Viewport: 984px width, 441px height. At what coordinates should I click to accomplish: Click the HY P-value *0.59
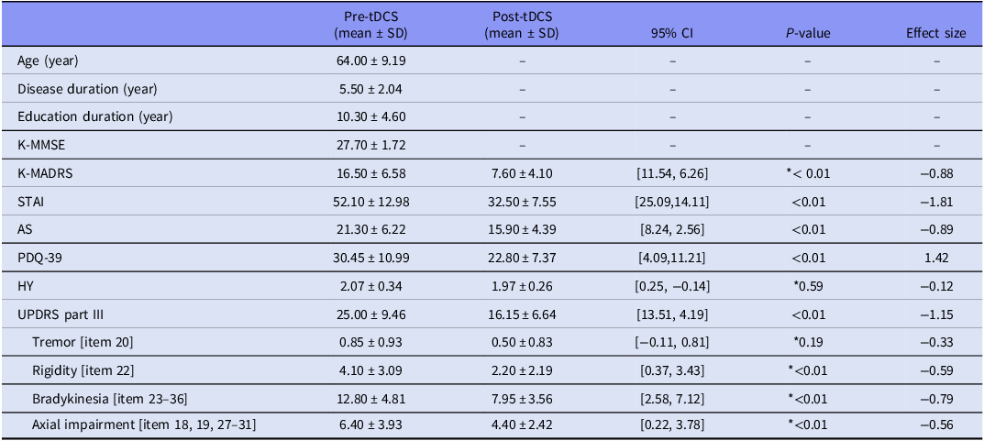pyautogui.click(x=808, y=286)
